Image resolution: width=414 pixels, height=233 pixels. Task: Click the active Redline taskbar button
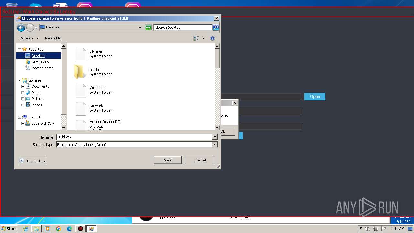tap(92, 229)
